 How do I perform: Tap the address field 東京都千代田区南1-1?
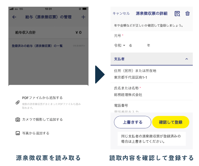click(x=130, y=77)
